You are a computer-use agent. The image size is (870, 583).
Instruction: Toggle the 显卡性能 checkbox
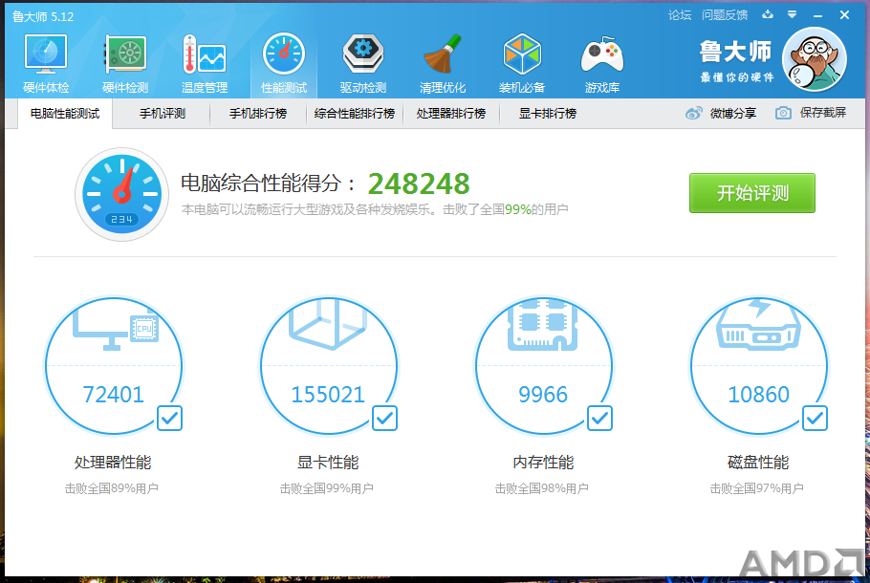tap(384, 419)
